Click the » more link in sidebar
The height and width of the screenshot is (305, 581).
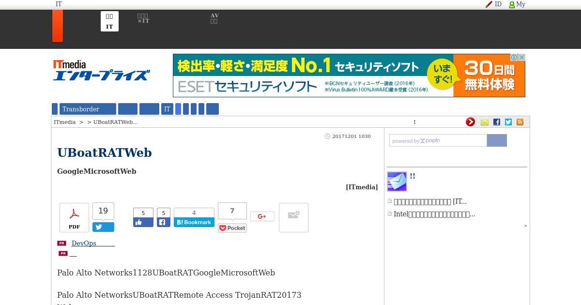tap(525, 226)
